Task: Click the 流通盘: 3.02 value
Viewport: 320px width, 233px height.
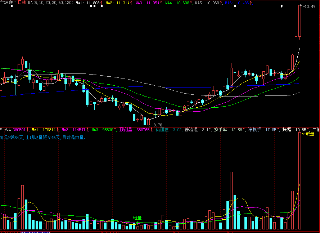Action: (169, 130)
